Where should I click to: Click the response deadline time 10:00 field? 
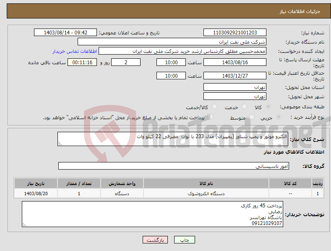click(171, 62)
